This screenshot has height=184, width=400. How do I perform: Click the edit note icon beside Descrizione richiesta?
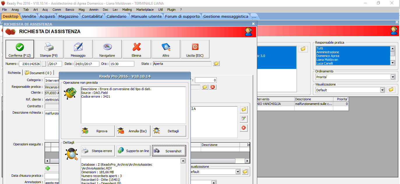[x=244, y=119]
